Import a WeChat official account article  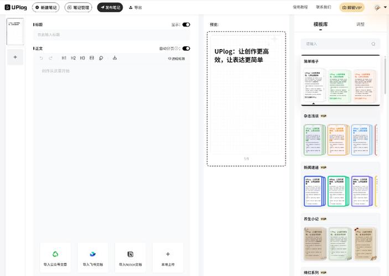click(x=55, y=257)
